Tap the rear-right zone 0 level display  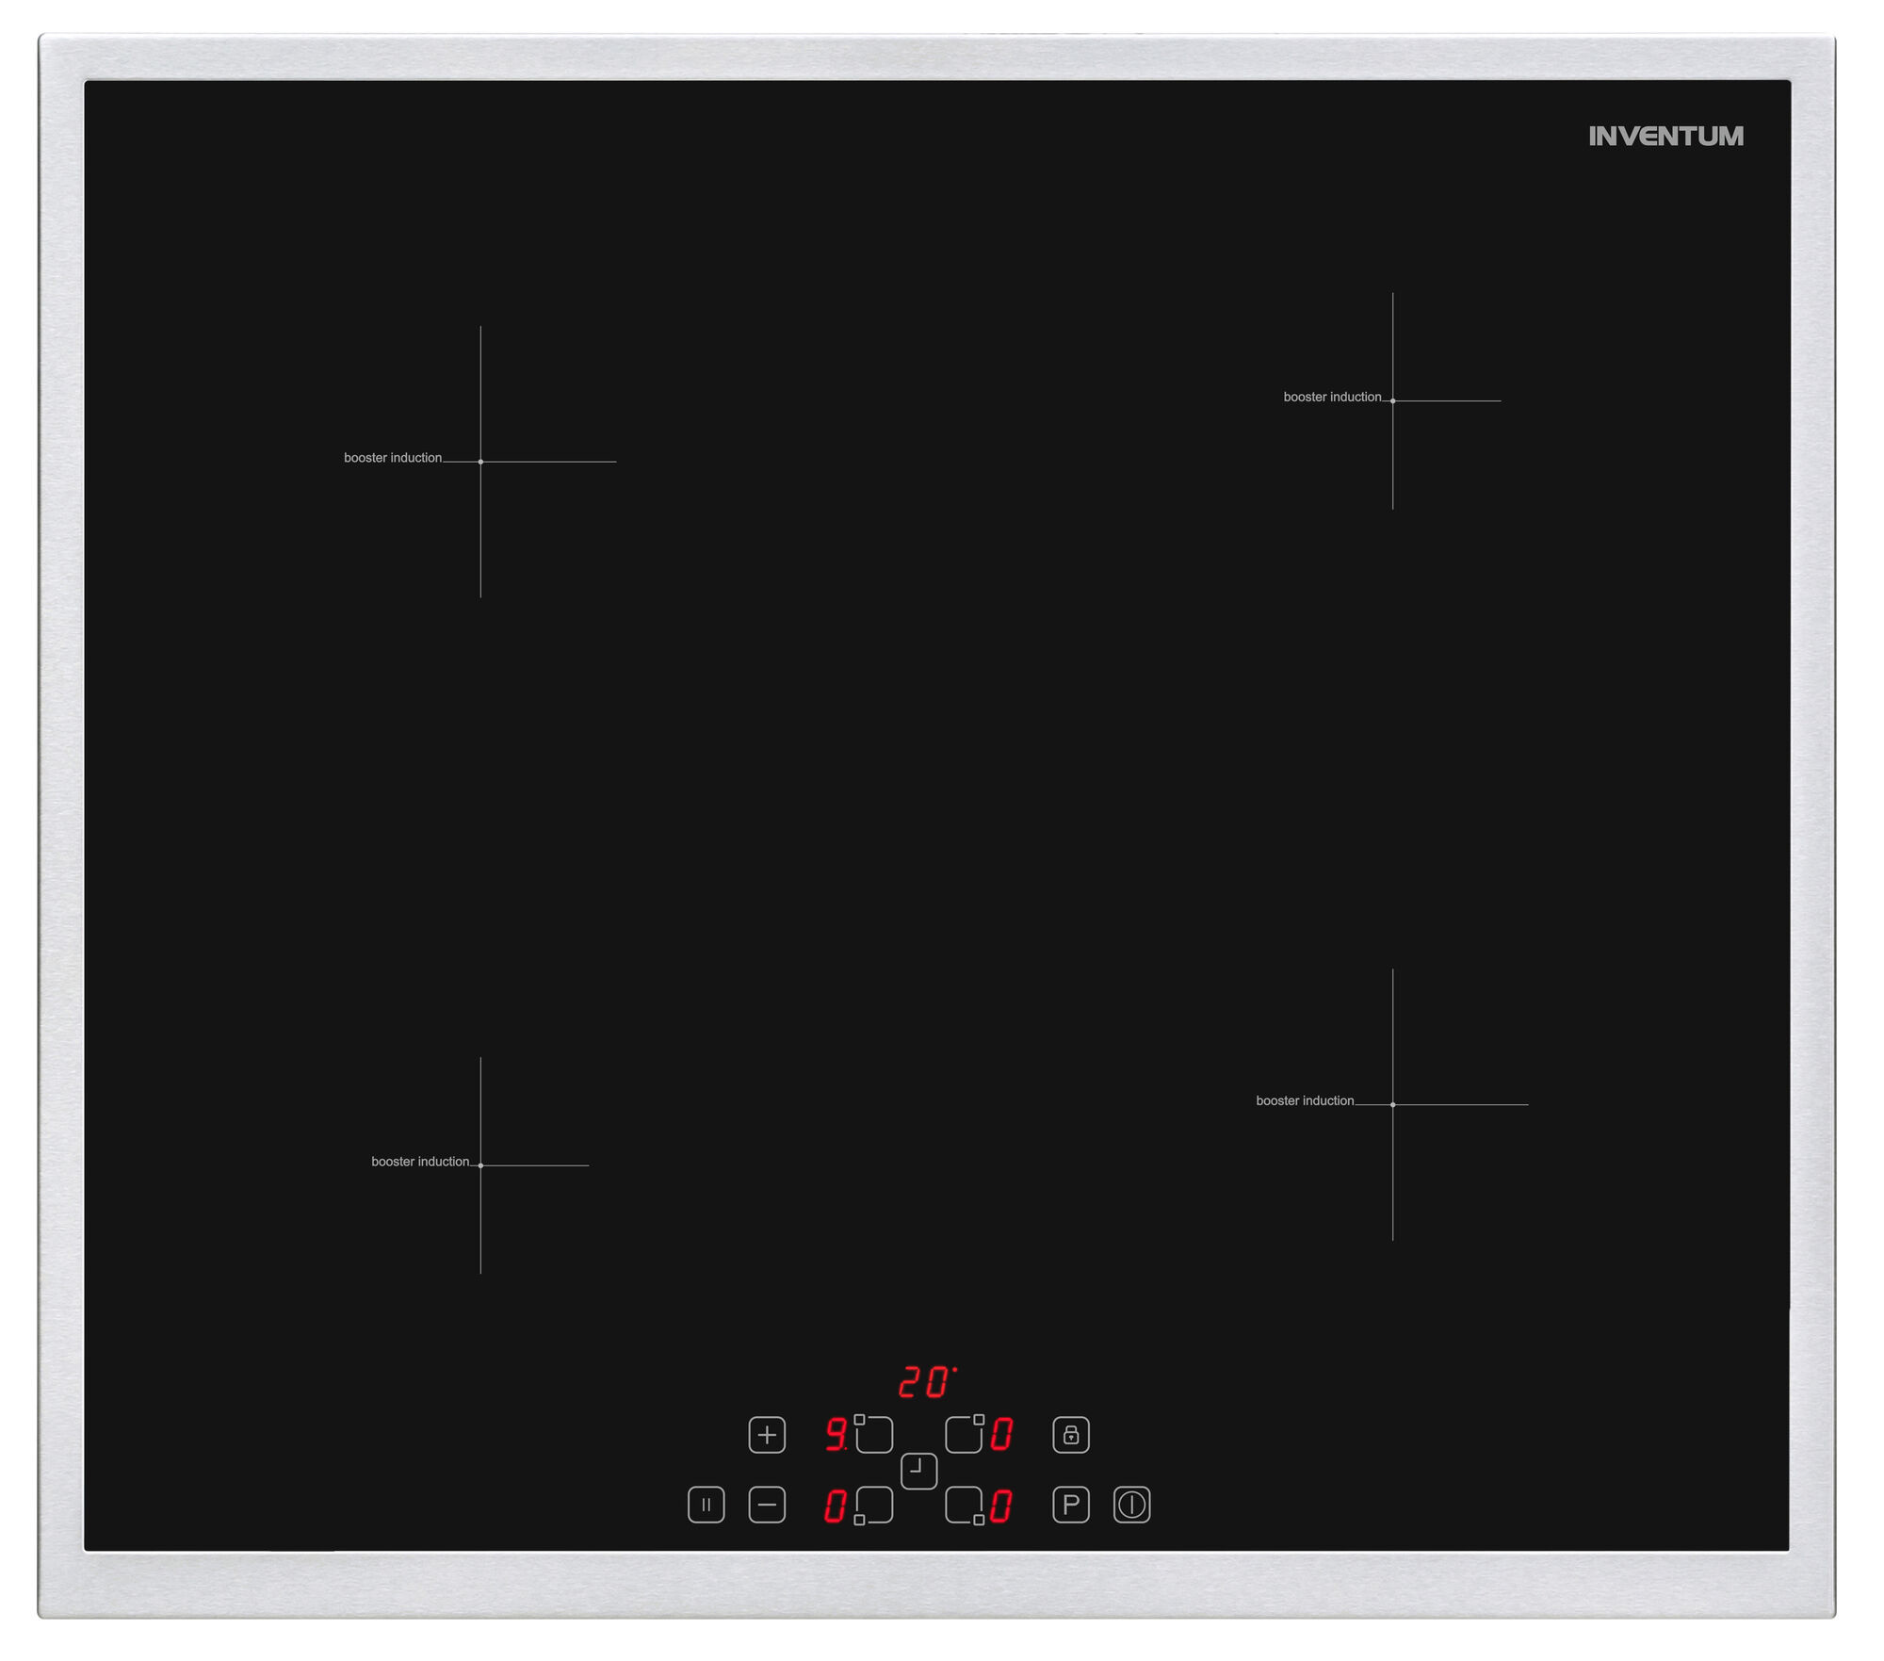(1001, 1434)
